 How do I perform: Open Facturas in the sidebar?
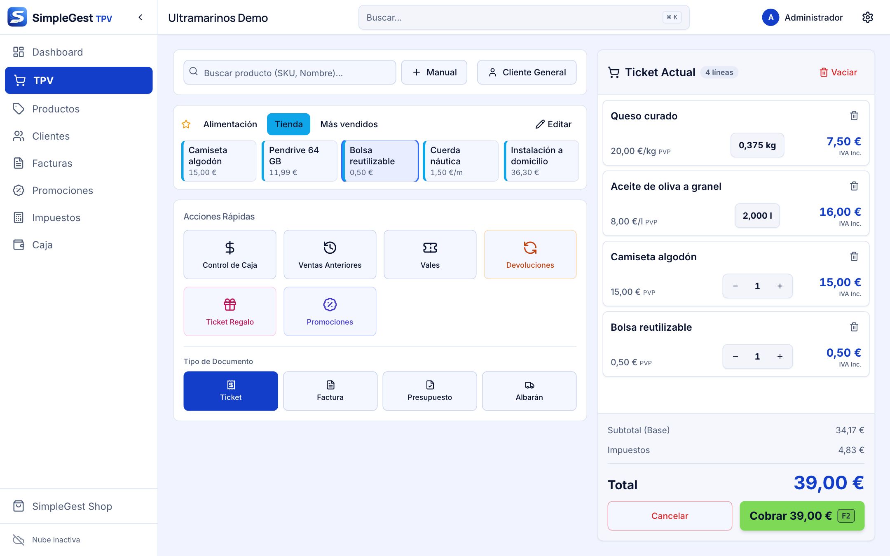(79, 163)
